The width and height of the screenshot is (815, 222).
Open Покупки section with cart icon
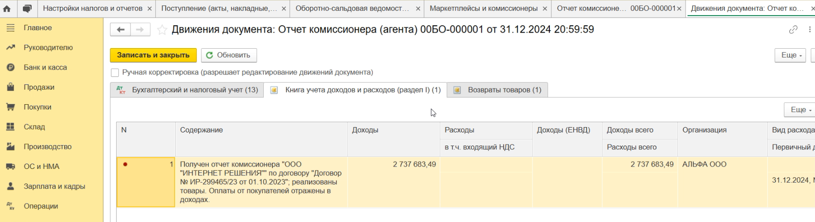point(37,107)
